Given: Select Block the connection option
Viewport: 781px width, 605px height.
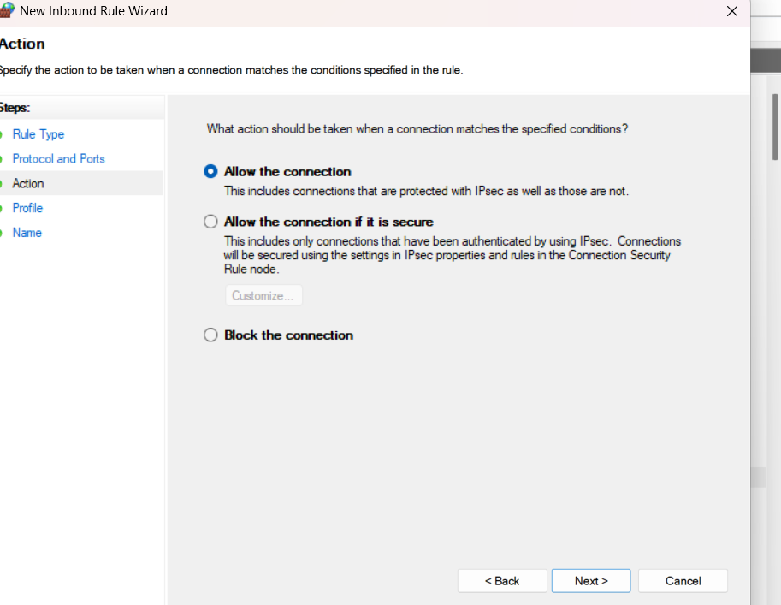Looking at the screenshot, I should 210,335.
